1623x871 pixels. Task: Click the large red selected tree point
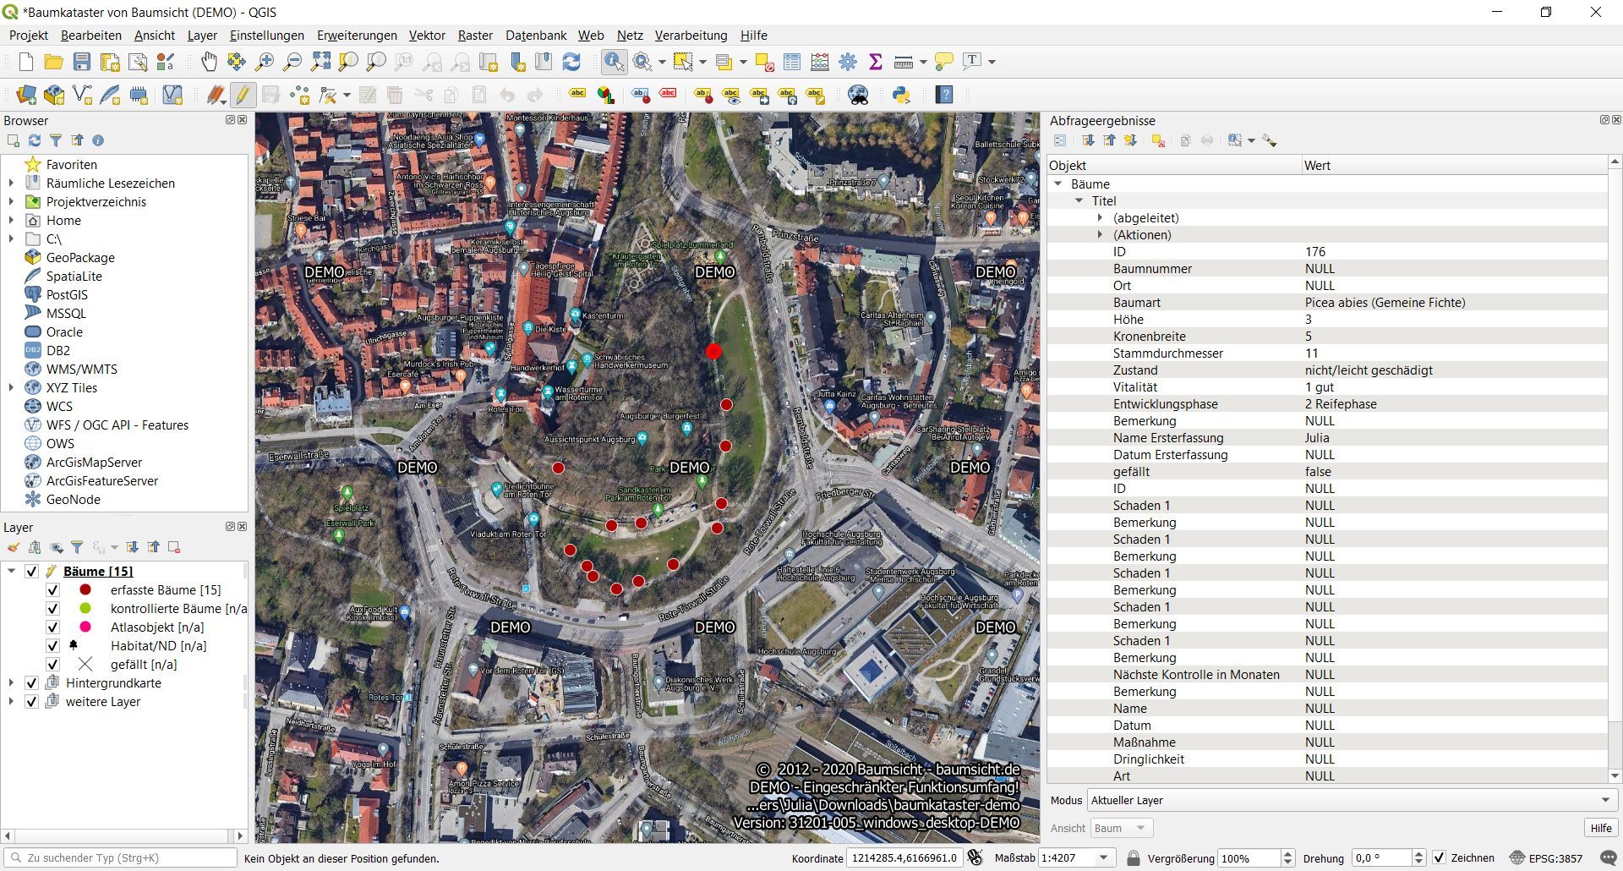click(x=713, y=351)
